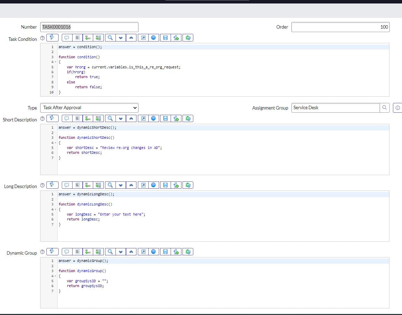
Task: Click replace all icon in Task Condition toolbar
Action: click(x=98, y=38)
